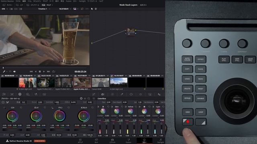The width and height of the screenshot is (257, 144).
Task: Select the Skin ColorSlice wheel
Action: pos(117,111)
